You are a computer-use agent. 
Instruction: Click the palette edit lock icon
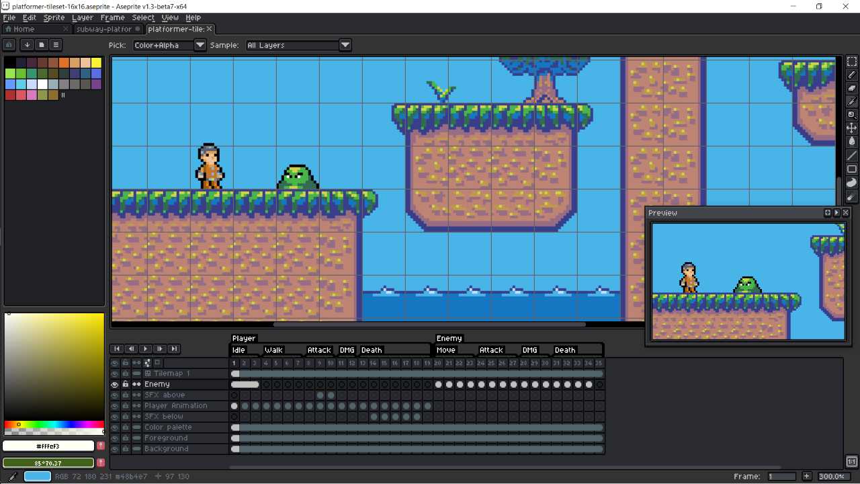[x=9, y=45]
